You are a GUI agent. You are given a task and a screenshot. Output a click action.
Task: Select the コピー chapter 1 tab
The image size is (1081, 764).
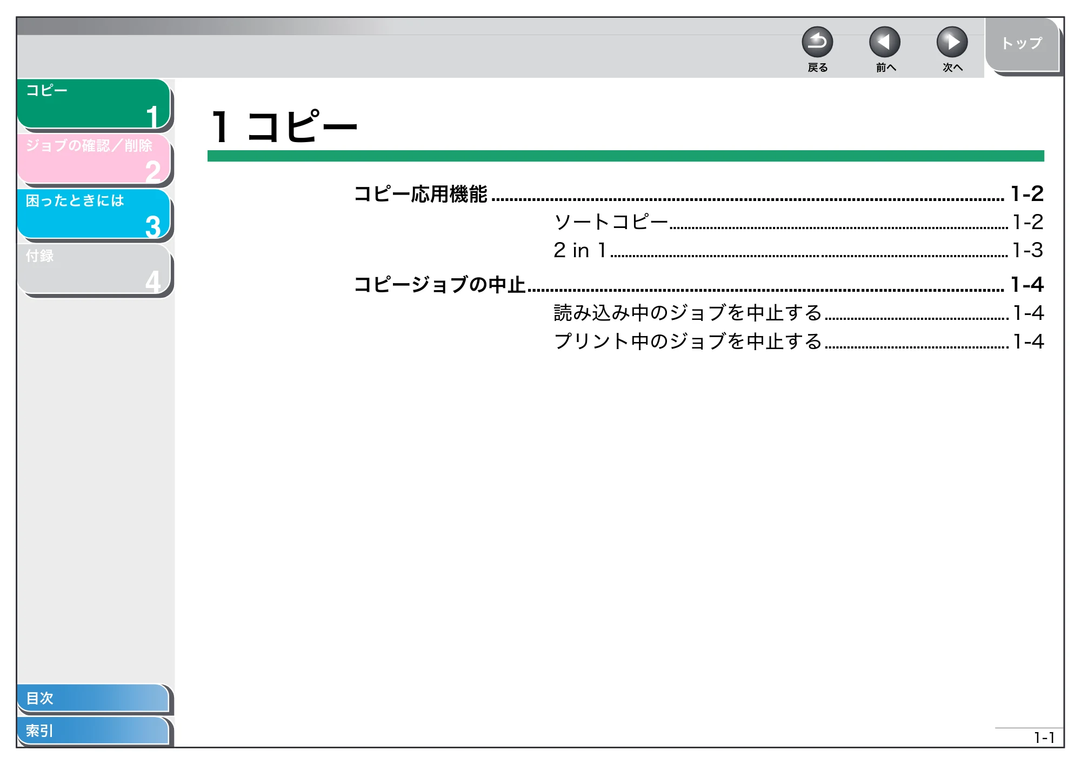94,103
